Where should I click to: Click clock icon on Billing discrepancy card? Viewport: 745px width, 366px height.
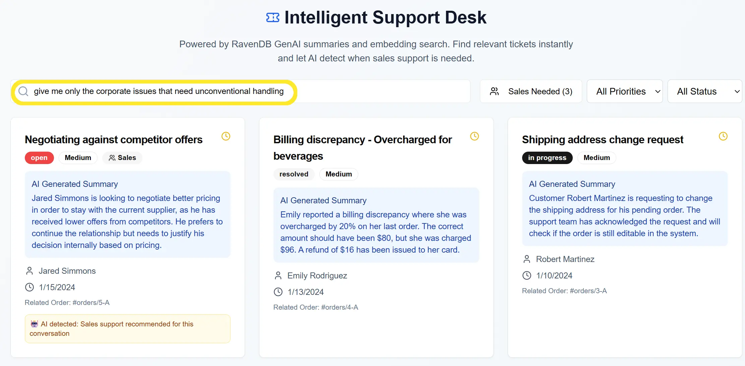(475, 136)
